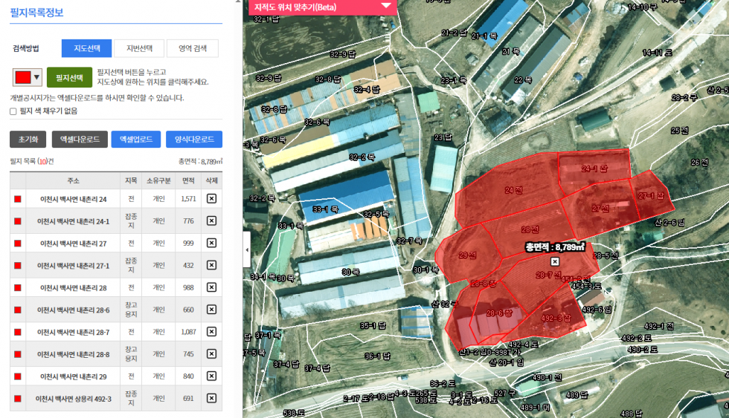Remove the 내촌리 27-1 parcel entry

tap(211, 265)
